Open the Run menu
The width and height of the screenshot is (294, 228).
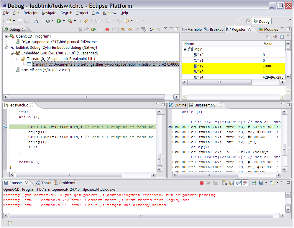click(96, 13)
